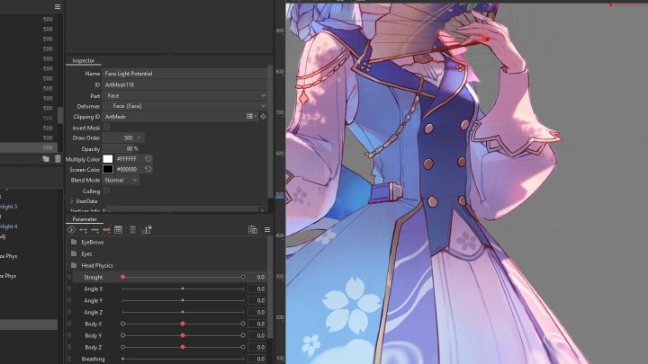The image size is (648, 364).
Task: Open the Blend Mode Normal dropdown
Action: click(x=121, y=180)
